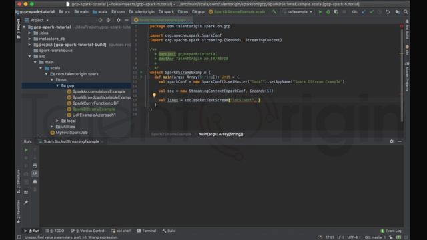The image size is (427, 240).
Task: Open the sbt shell tool window
Action: pos(121,231)
